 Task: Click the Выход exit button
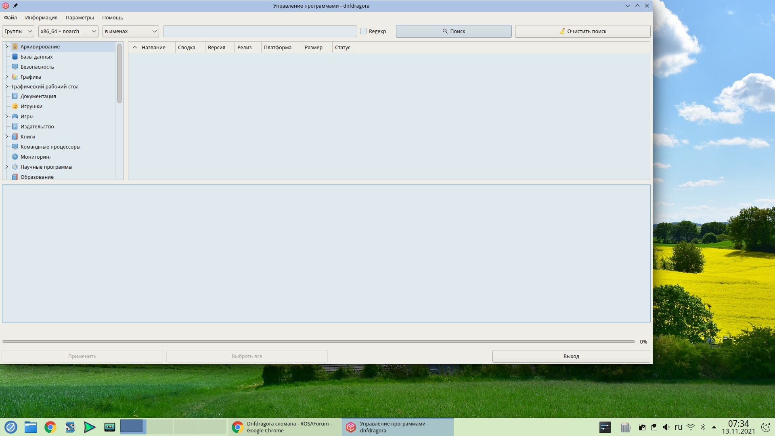click(x=571, y=356)
